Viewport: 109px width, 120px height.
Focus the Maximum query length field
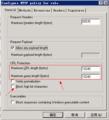pyautogui.click(x=91, y=77)
